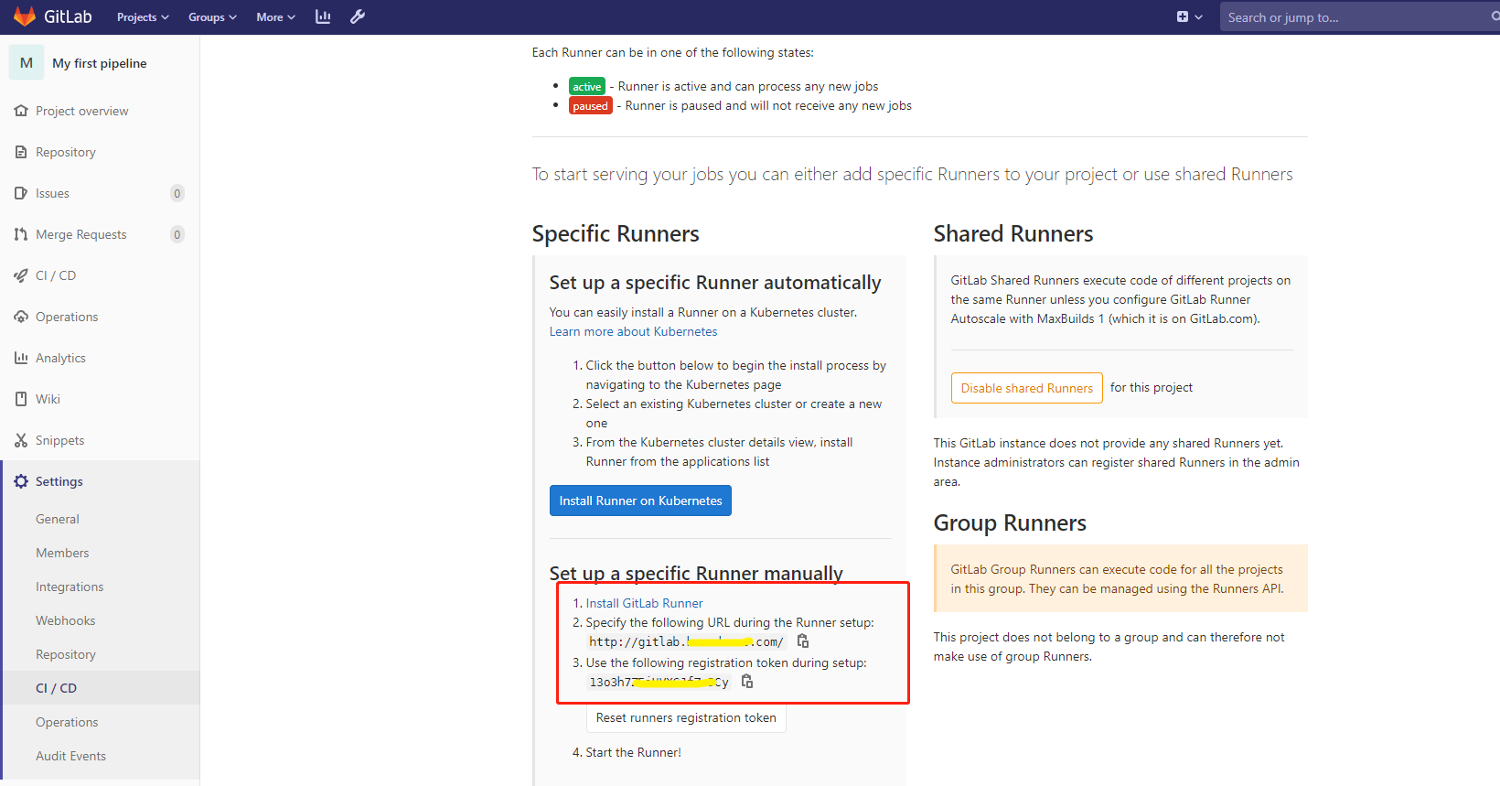1500x786 pixels.
Task: Click the runner URL text
Action: click(686, 641)
